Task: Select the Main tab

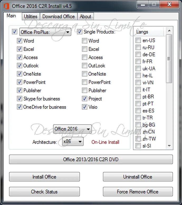Action: (11, 16)
